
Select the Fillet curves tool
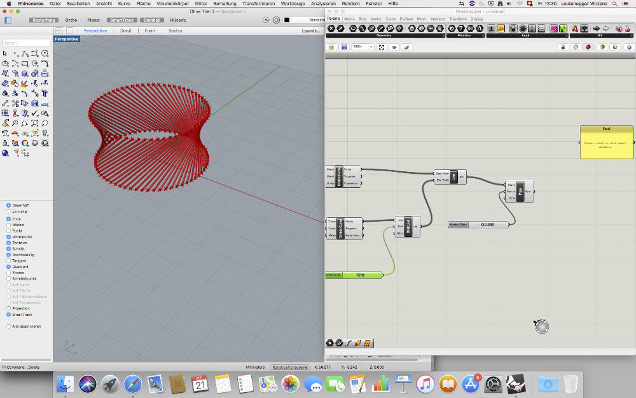[x=45, y=64]
